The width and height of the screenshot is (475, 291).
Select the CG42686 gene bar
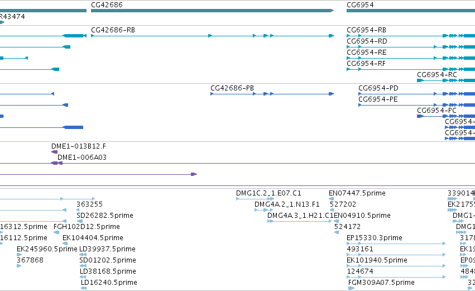pyautogui.click(x=212, y=11)
